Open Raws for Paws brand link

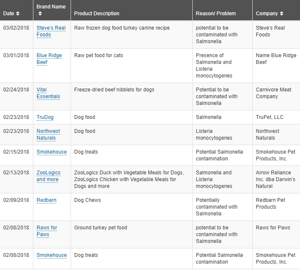tap(47, 231)
